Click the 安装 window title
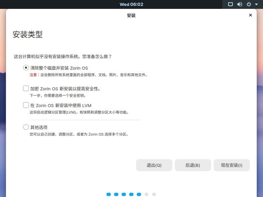 click(x=131, y=15)
